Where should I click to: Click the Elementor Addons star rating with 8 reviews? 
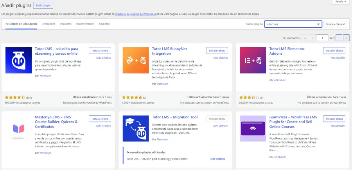(x=249, y=97)
